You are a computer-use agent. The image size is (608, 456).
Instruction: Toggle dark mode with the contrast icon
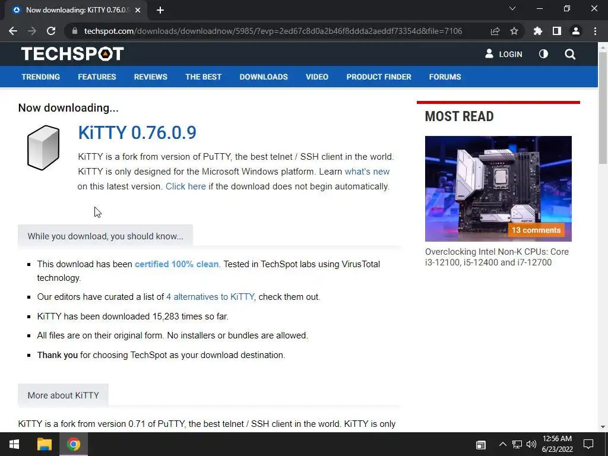point(544,54)
